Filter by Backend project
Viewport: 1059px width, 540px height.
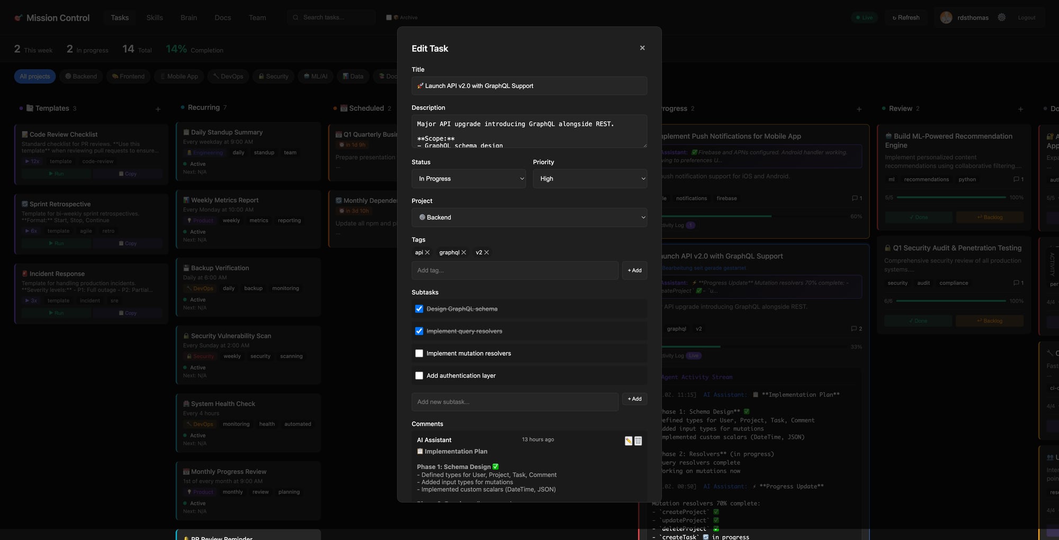coord(81,77)
